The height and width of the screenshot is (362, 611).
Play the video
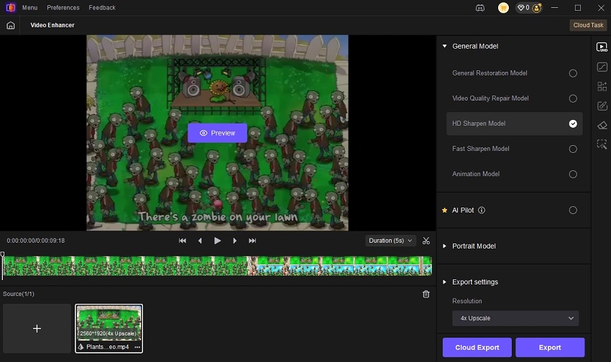(x=217, y=241)
